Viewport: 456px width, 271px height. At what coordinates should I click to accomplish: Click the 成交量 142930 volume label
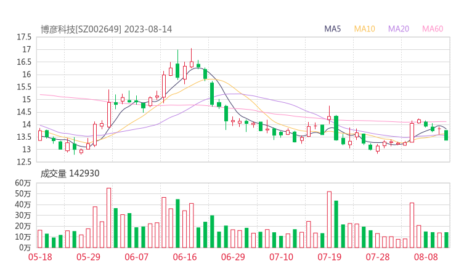click(x=70, y=173)
